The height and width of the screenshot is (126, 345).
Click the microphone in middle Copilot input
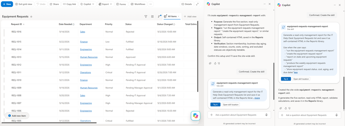266,115
